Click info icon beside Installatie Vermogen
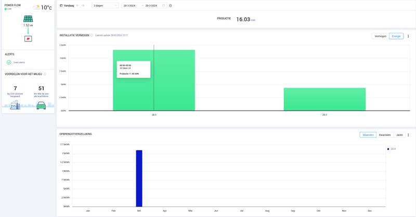 coord(92,35)
